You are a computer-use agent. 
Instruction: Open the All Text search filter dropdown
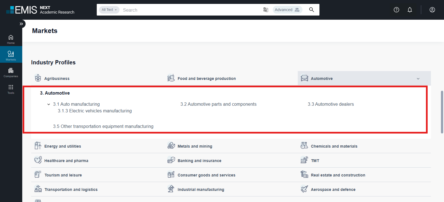[109, 10]
